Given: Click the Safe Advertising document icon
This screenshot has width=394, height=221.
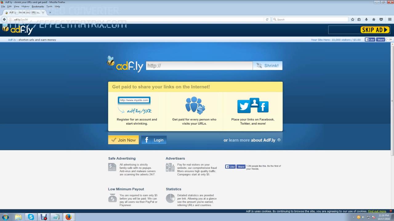Looking at the screenshot, I should click(x=112, y=167).
